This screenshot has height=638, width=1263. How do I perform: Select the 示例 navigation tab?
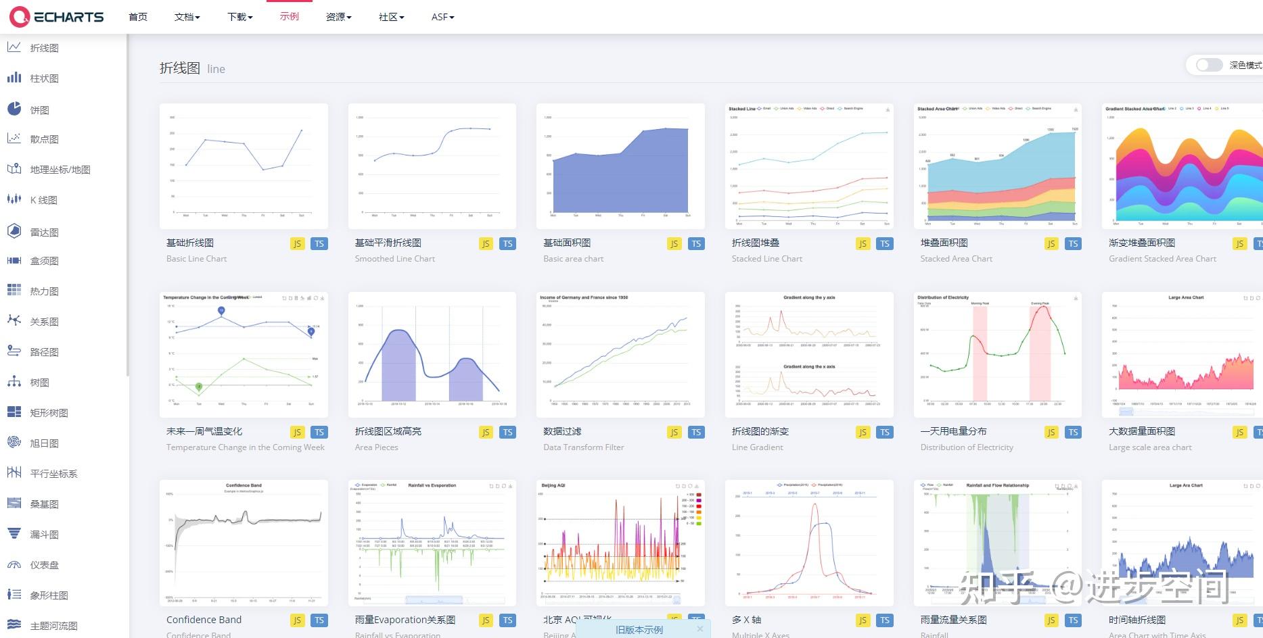[x=290, y=16]
